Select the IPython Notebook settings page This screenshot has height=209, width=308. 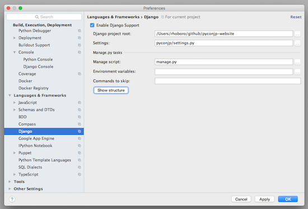coord(35,146)
